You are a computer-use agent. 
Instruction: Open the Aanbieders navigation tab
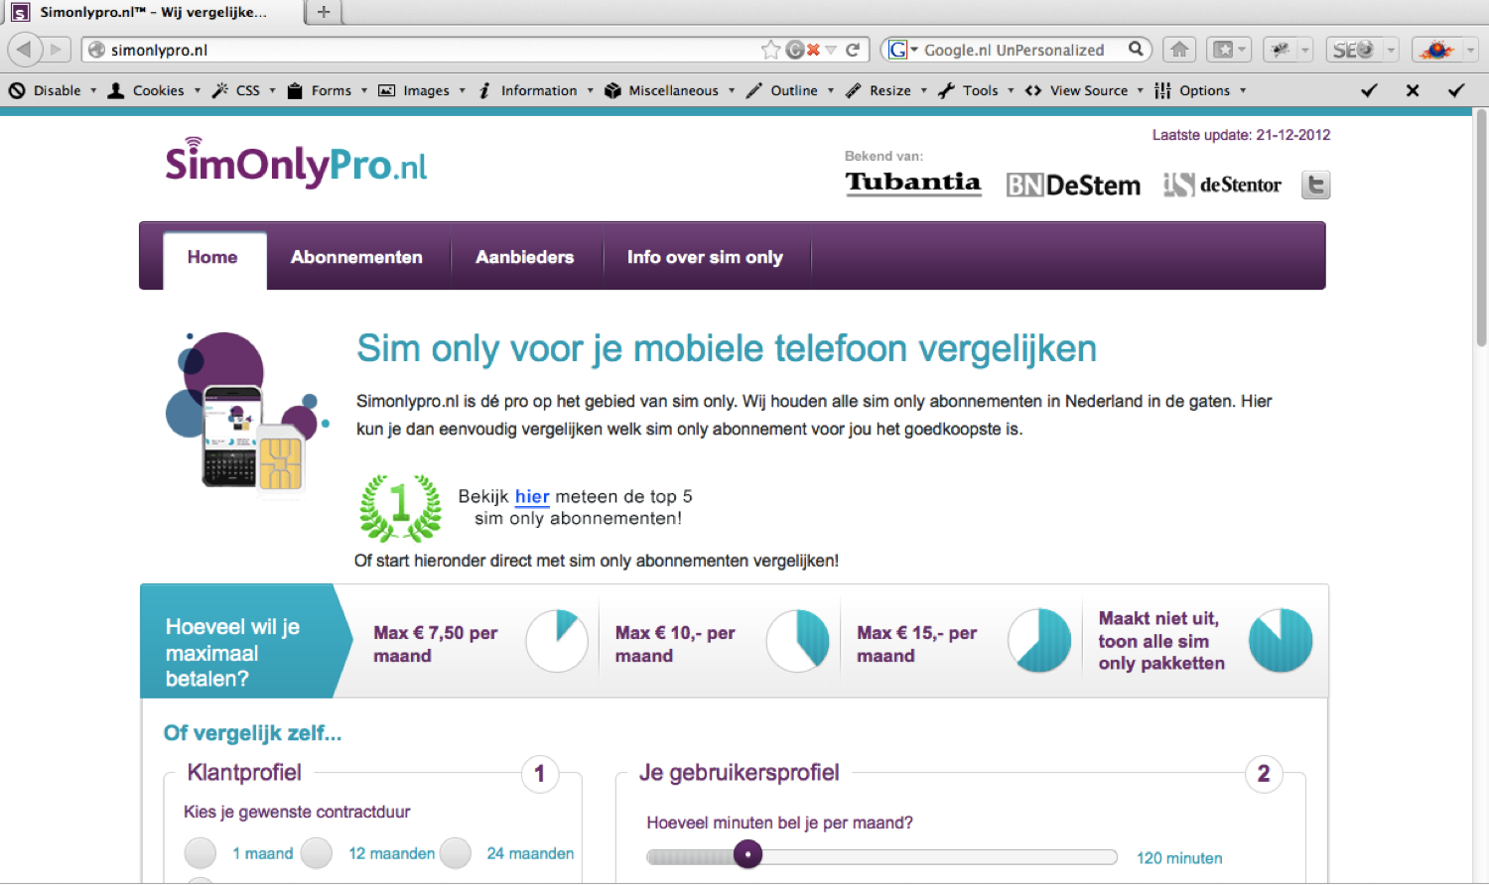coord(524,257)
